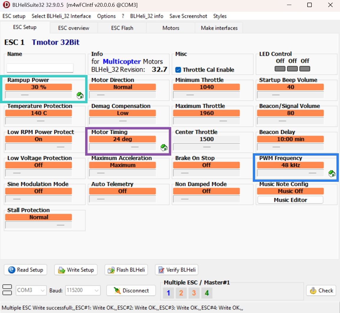Disable the Throttle Cal Enable checkbox
Viewport: 340px width, 313px height.
178,70
